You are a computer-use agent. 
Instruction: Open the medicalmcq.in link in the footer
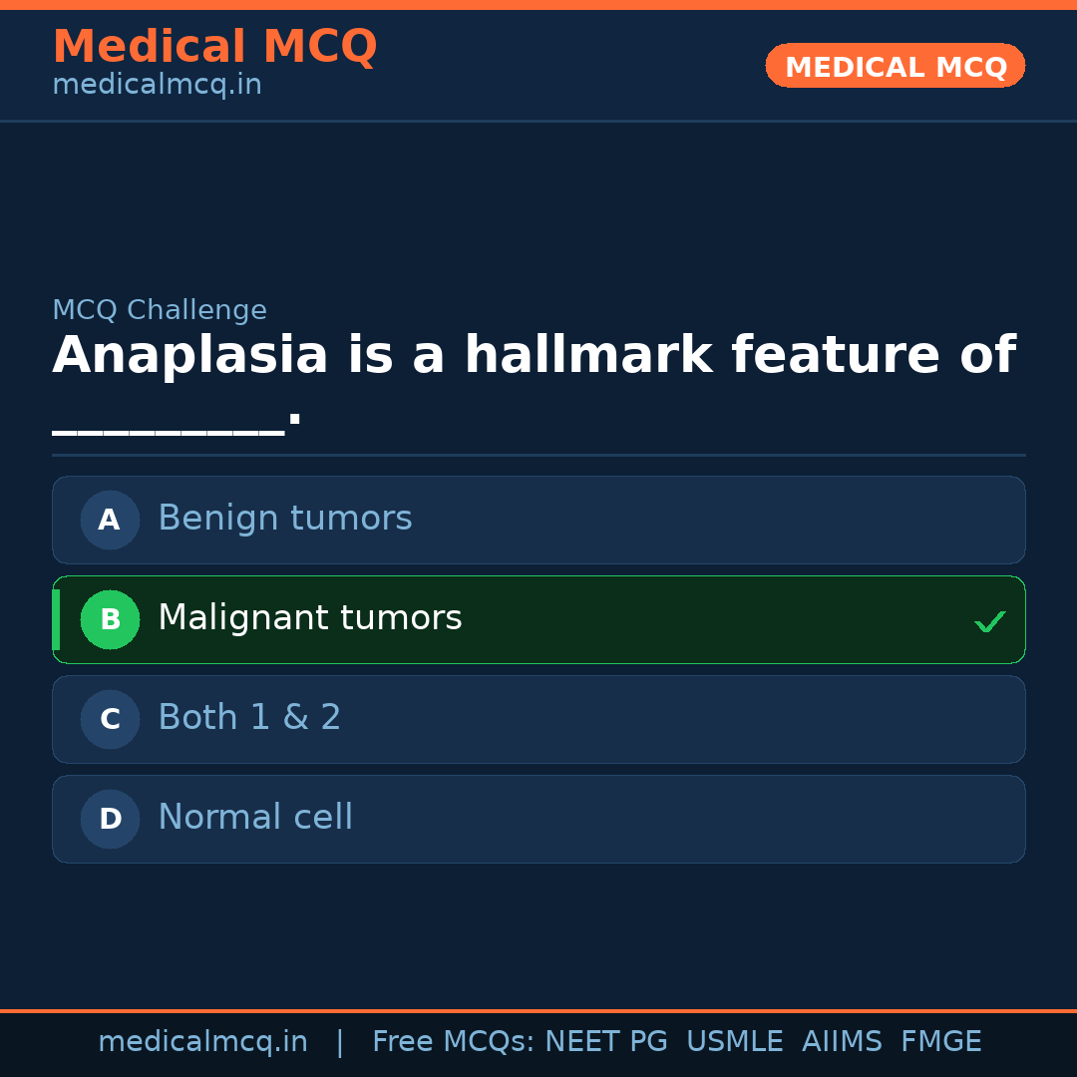[202, 1042]
